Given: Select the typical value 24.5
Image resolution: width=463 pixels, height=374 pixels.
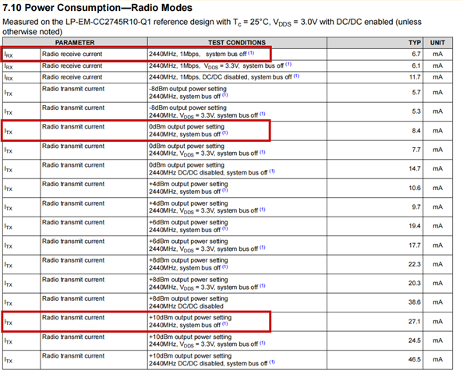Looking at the screenshot, I should (415, 340).
